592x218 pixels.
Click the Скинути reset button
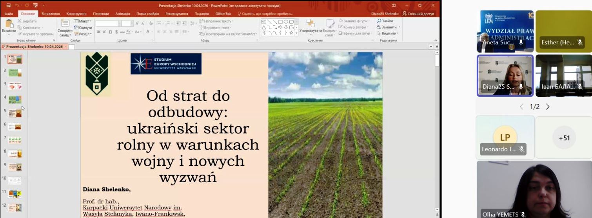(x=83, y=27)
